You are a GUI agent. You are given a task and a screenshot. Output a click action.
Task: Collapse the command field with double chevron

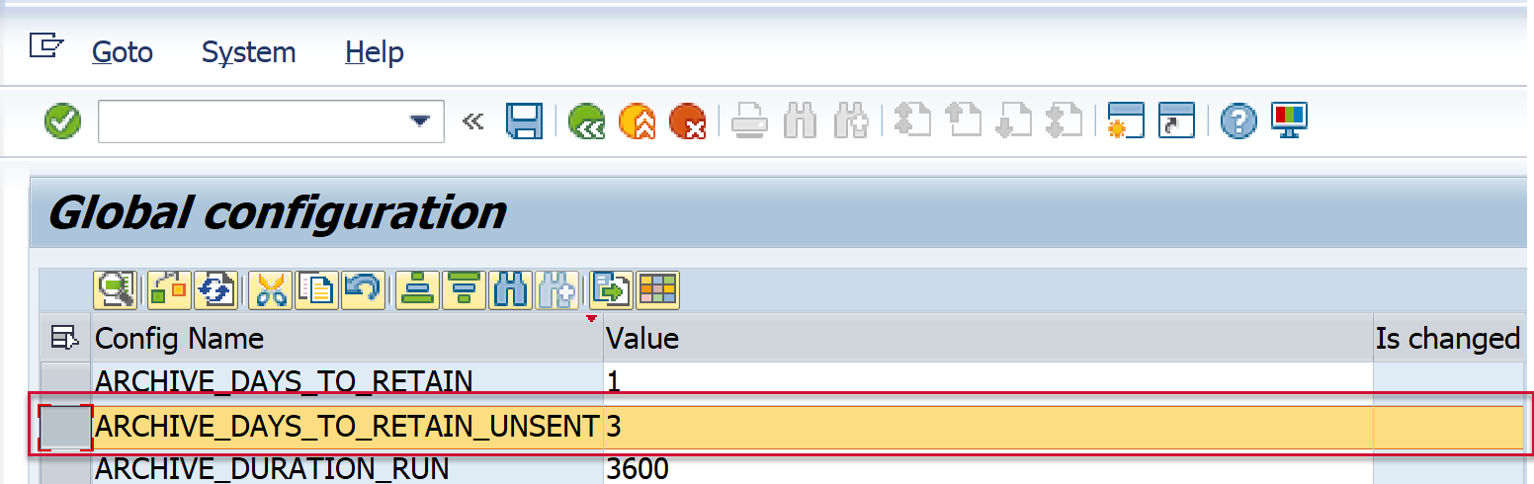(473, 122)
